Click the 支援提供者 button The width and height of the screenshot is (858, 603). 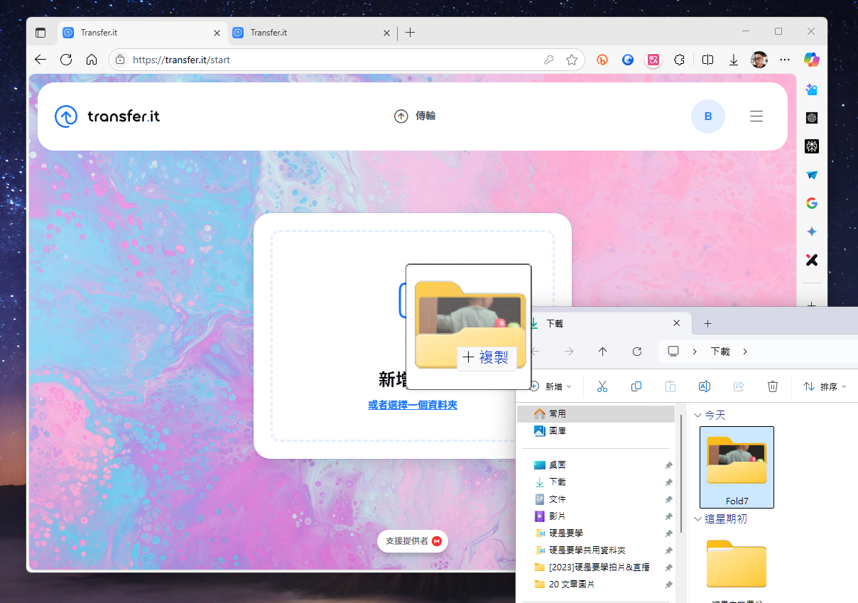coord(413,540)
